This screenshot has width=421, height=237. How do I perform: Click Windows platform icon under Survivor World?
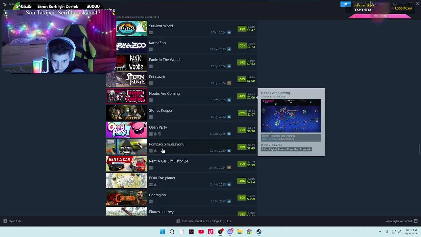coord(151,33)
